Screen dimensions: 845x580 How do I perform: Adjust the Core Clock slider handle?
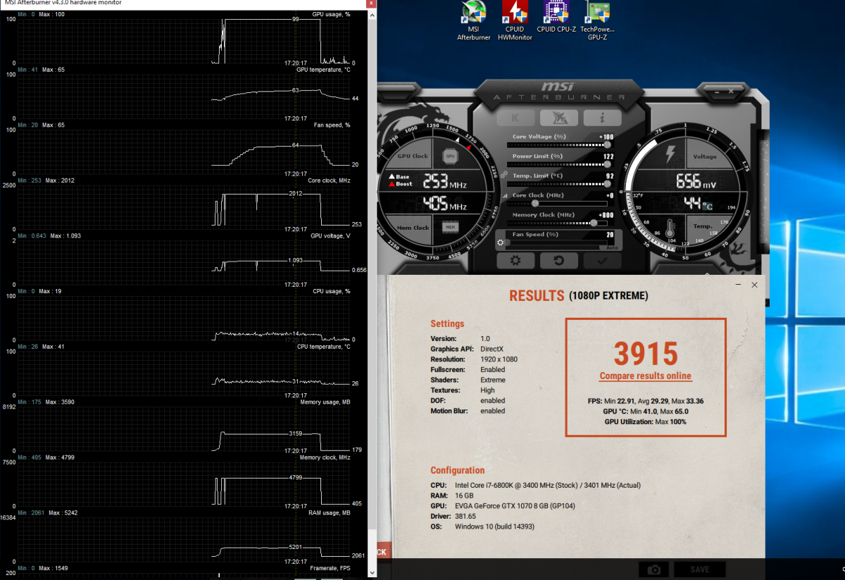point(534,204)
